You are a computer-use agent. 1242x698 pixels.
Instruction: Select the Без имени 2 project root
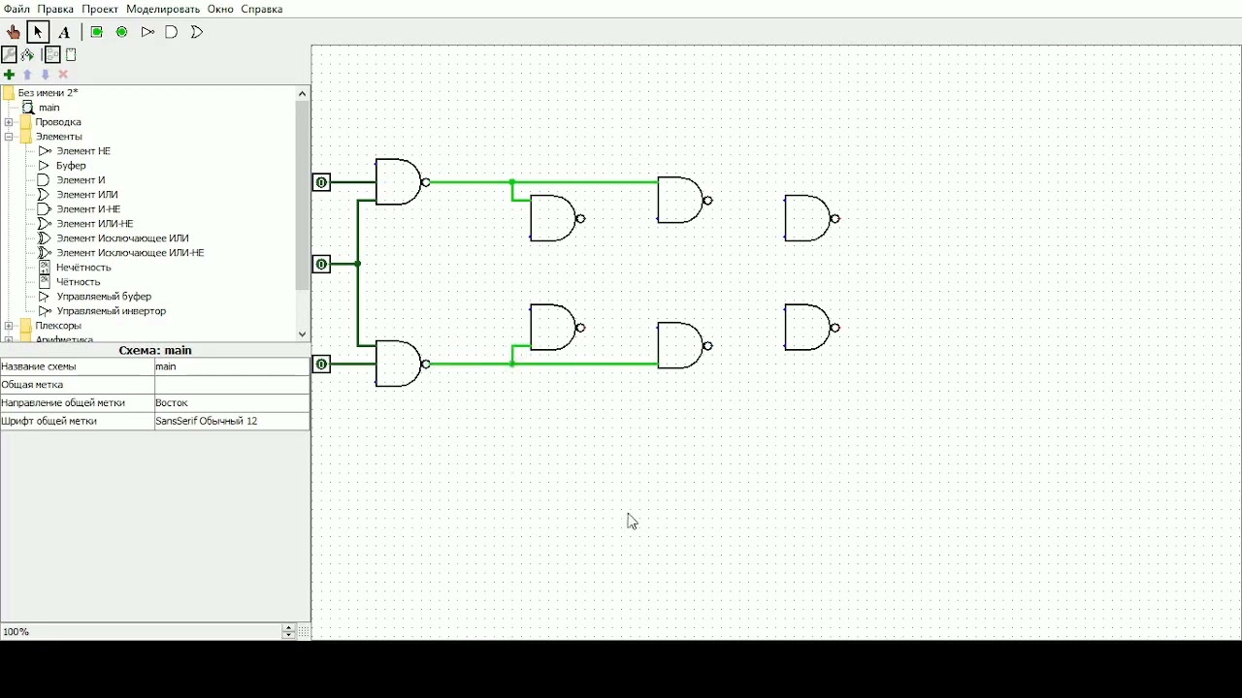[x=48, y=93]
